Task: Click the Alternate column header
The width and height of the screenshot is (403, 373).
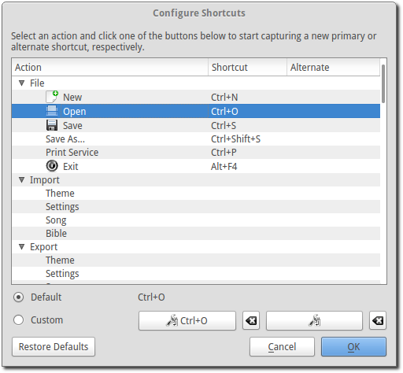Action: coord(333,68)
